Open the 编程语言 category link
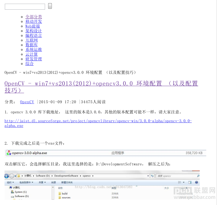 34,36
